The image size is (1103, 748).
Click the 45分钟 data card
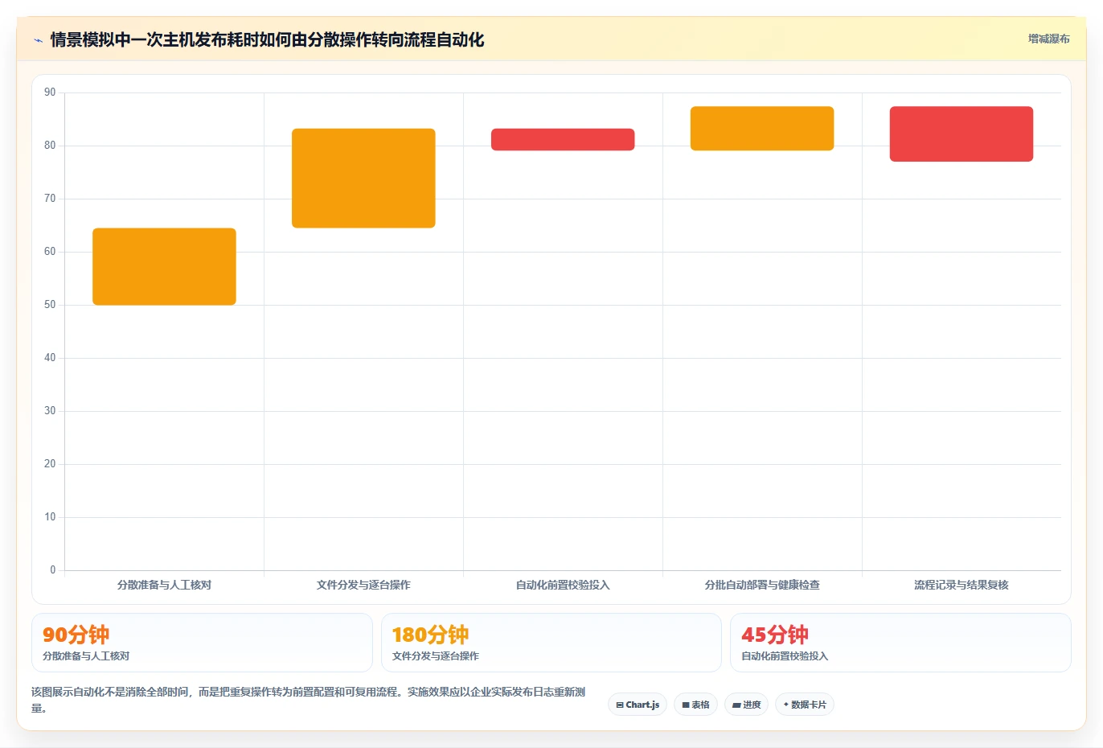coord(900,643)
